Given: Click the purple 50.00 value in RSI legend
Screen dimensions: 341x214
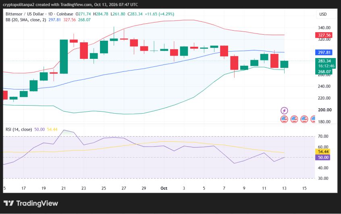Looking at the screenshot, I should pos(40,129).
